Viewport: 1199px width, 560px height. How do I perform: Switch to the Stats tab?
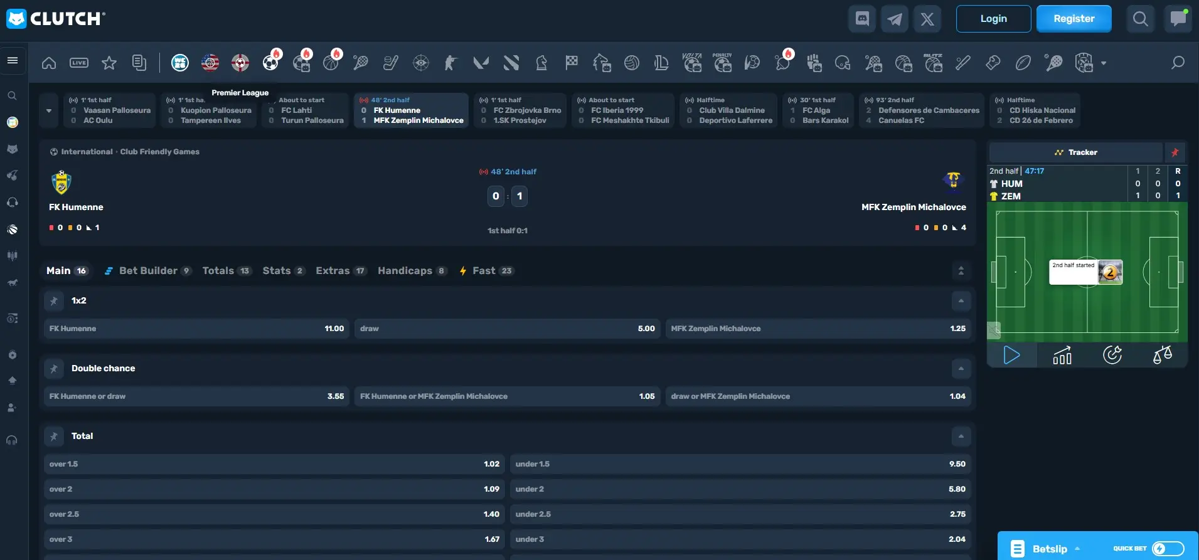284,271
